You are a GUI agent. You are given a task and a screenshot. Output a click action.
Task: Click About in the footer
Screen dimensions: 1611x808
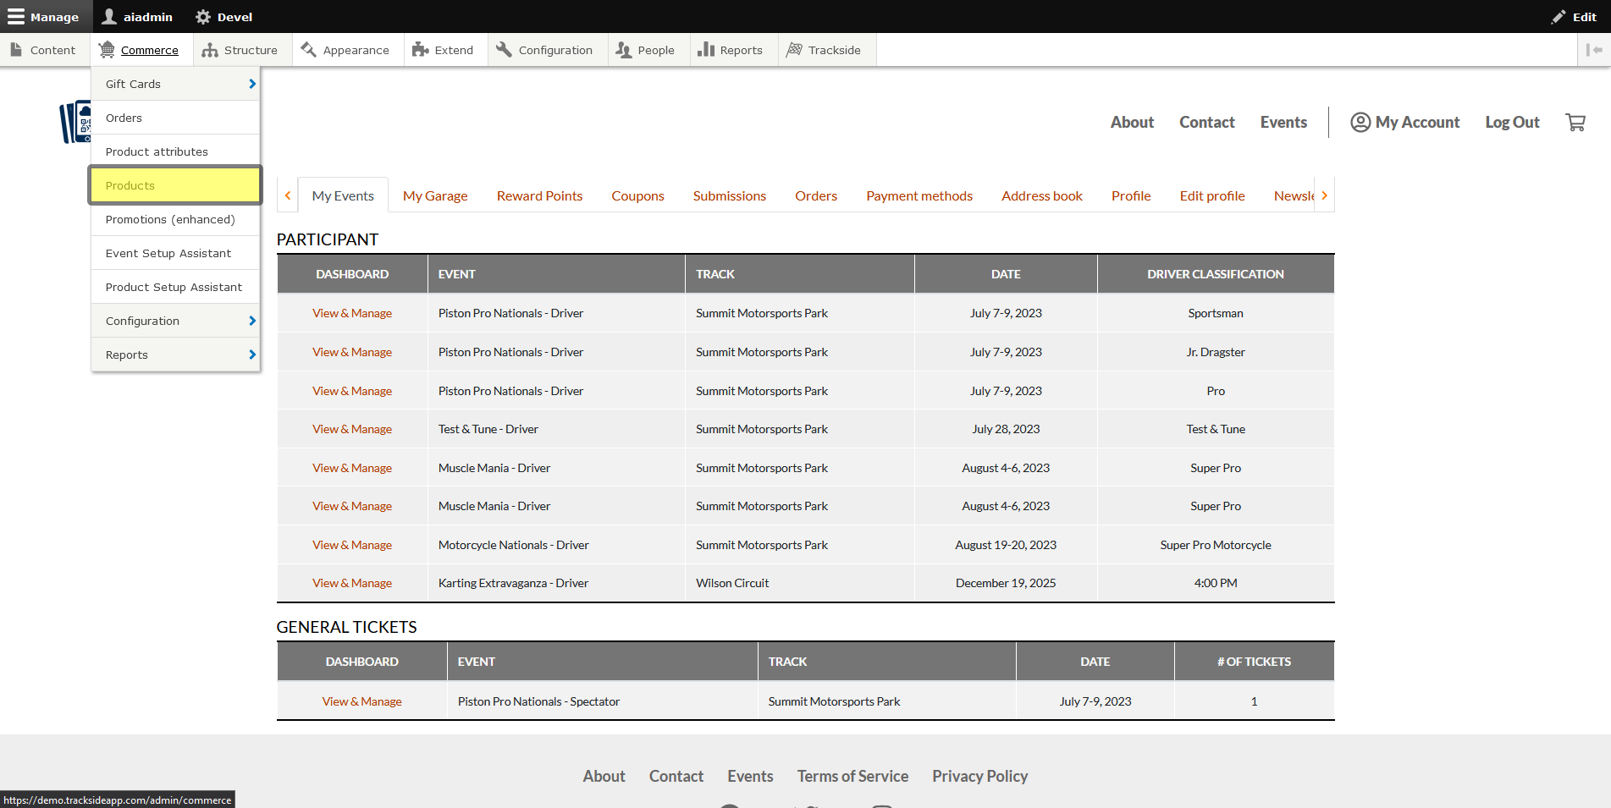point(604,777)
